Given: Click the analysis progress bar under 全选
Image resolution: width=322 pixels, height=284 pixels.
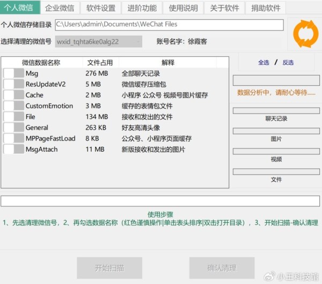Looking at the screenshot, I should (276, 80).
